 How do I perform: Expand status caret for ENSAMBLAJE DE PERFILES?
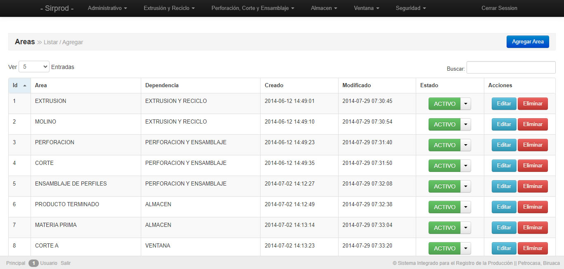[466, 186]
